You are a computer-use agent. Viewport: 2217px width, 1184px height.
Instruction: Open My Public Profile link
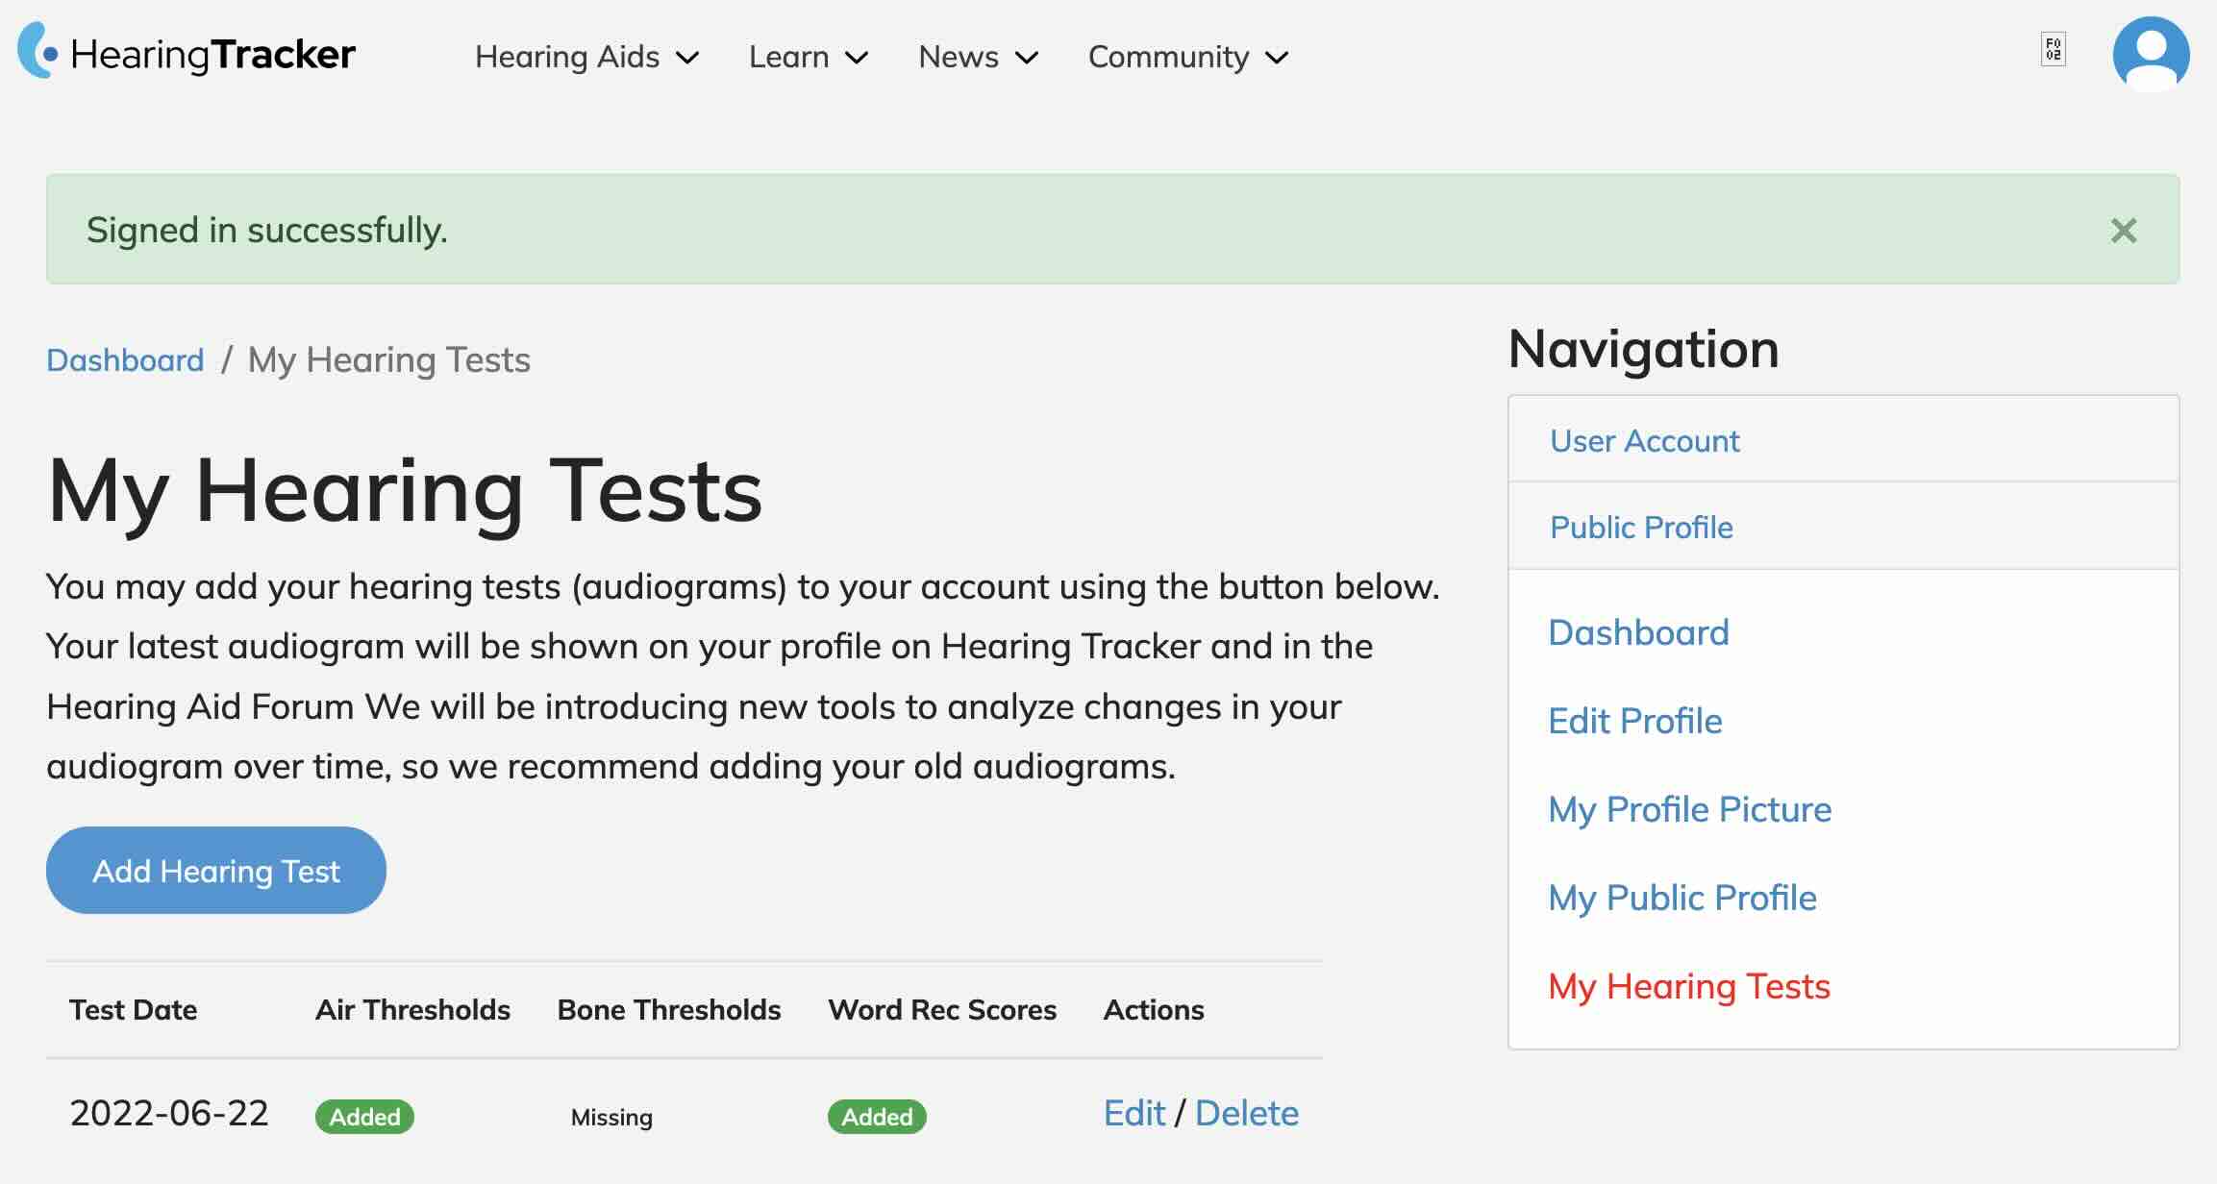[x=1682, y=898]
